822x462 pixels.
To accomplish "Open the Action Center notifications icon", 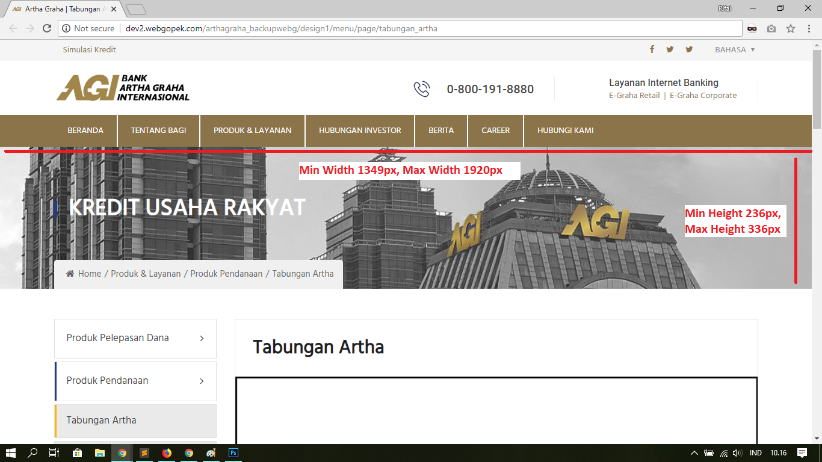I will (x=802, y=453).
